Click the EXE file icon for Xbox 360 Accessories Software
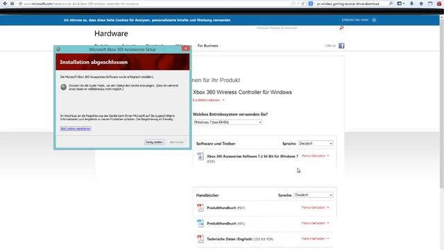Image resolution: width=444 pixels, height=250 pixels. (x=200, y=156)
